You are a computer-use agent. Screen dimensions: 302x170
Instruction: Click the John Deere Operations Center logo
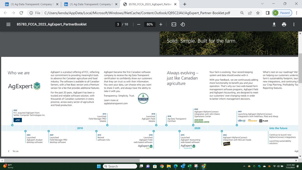202,121
